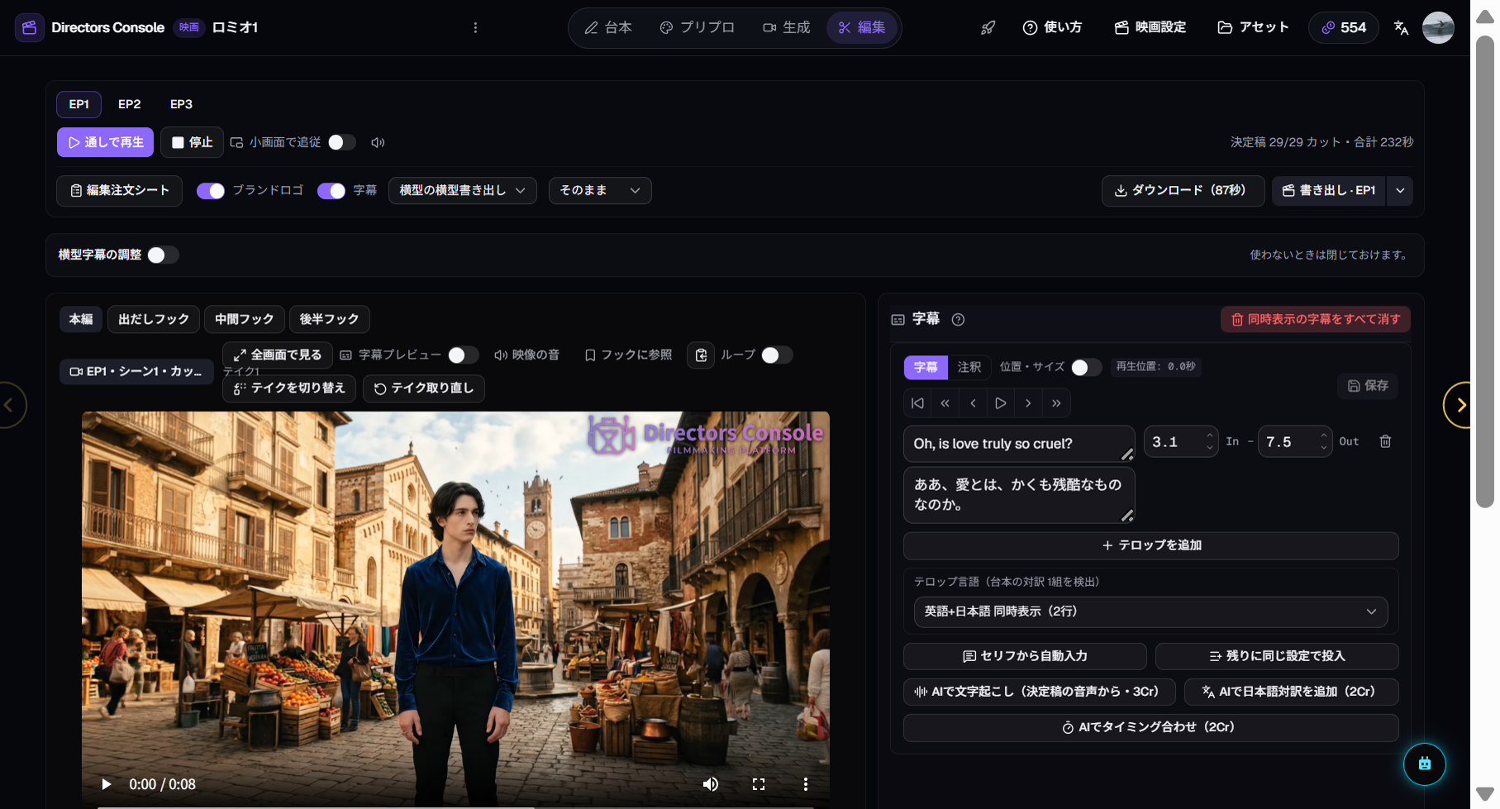Delete the subtitle row with trash icon

pos(1385,441)
